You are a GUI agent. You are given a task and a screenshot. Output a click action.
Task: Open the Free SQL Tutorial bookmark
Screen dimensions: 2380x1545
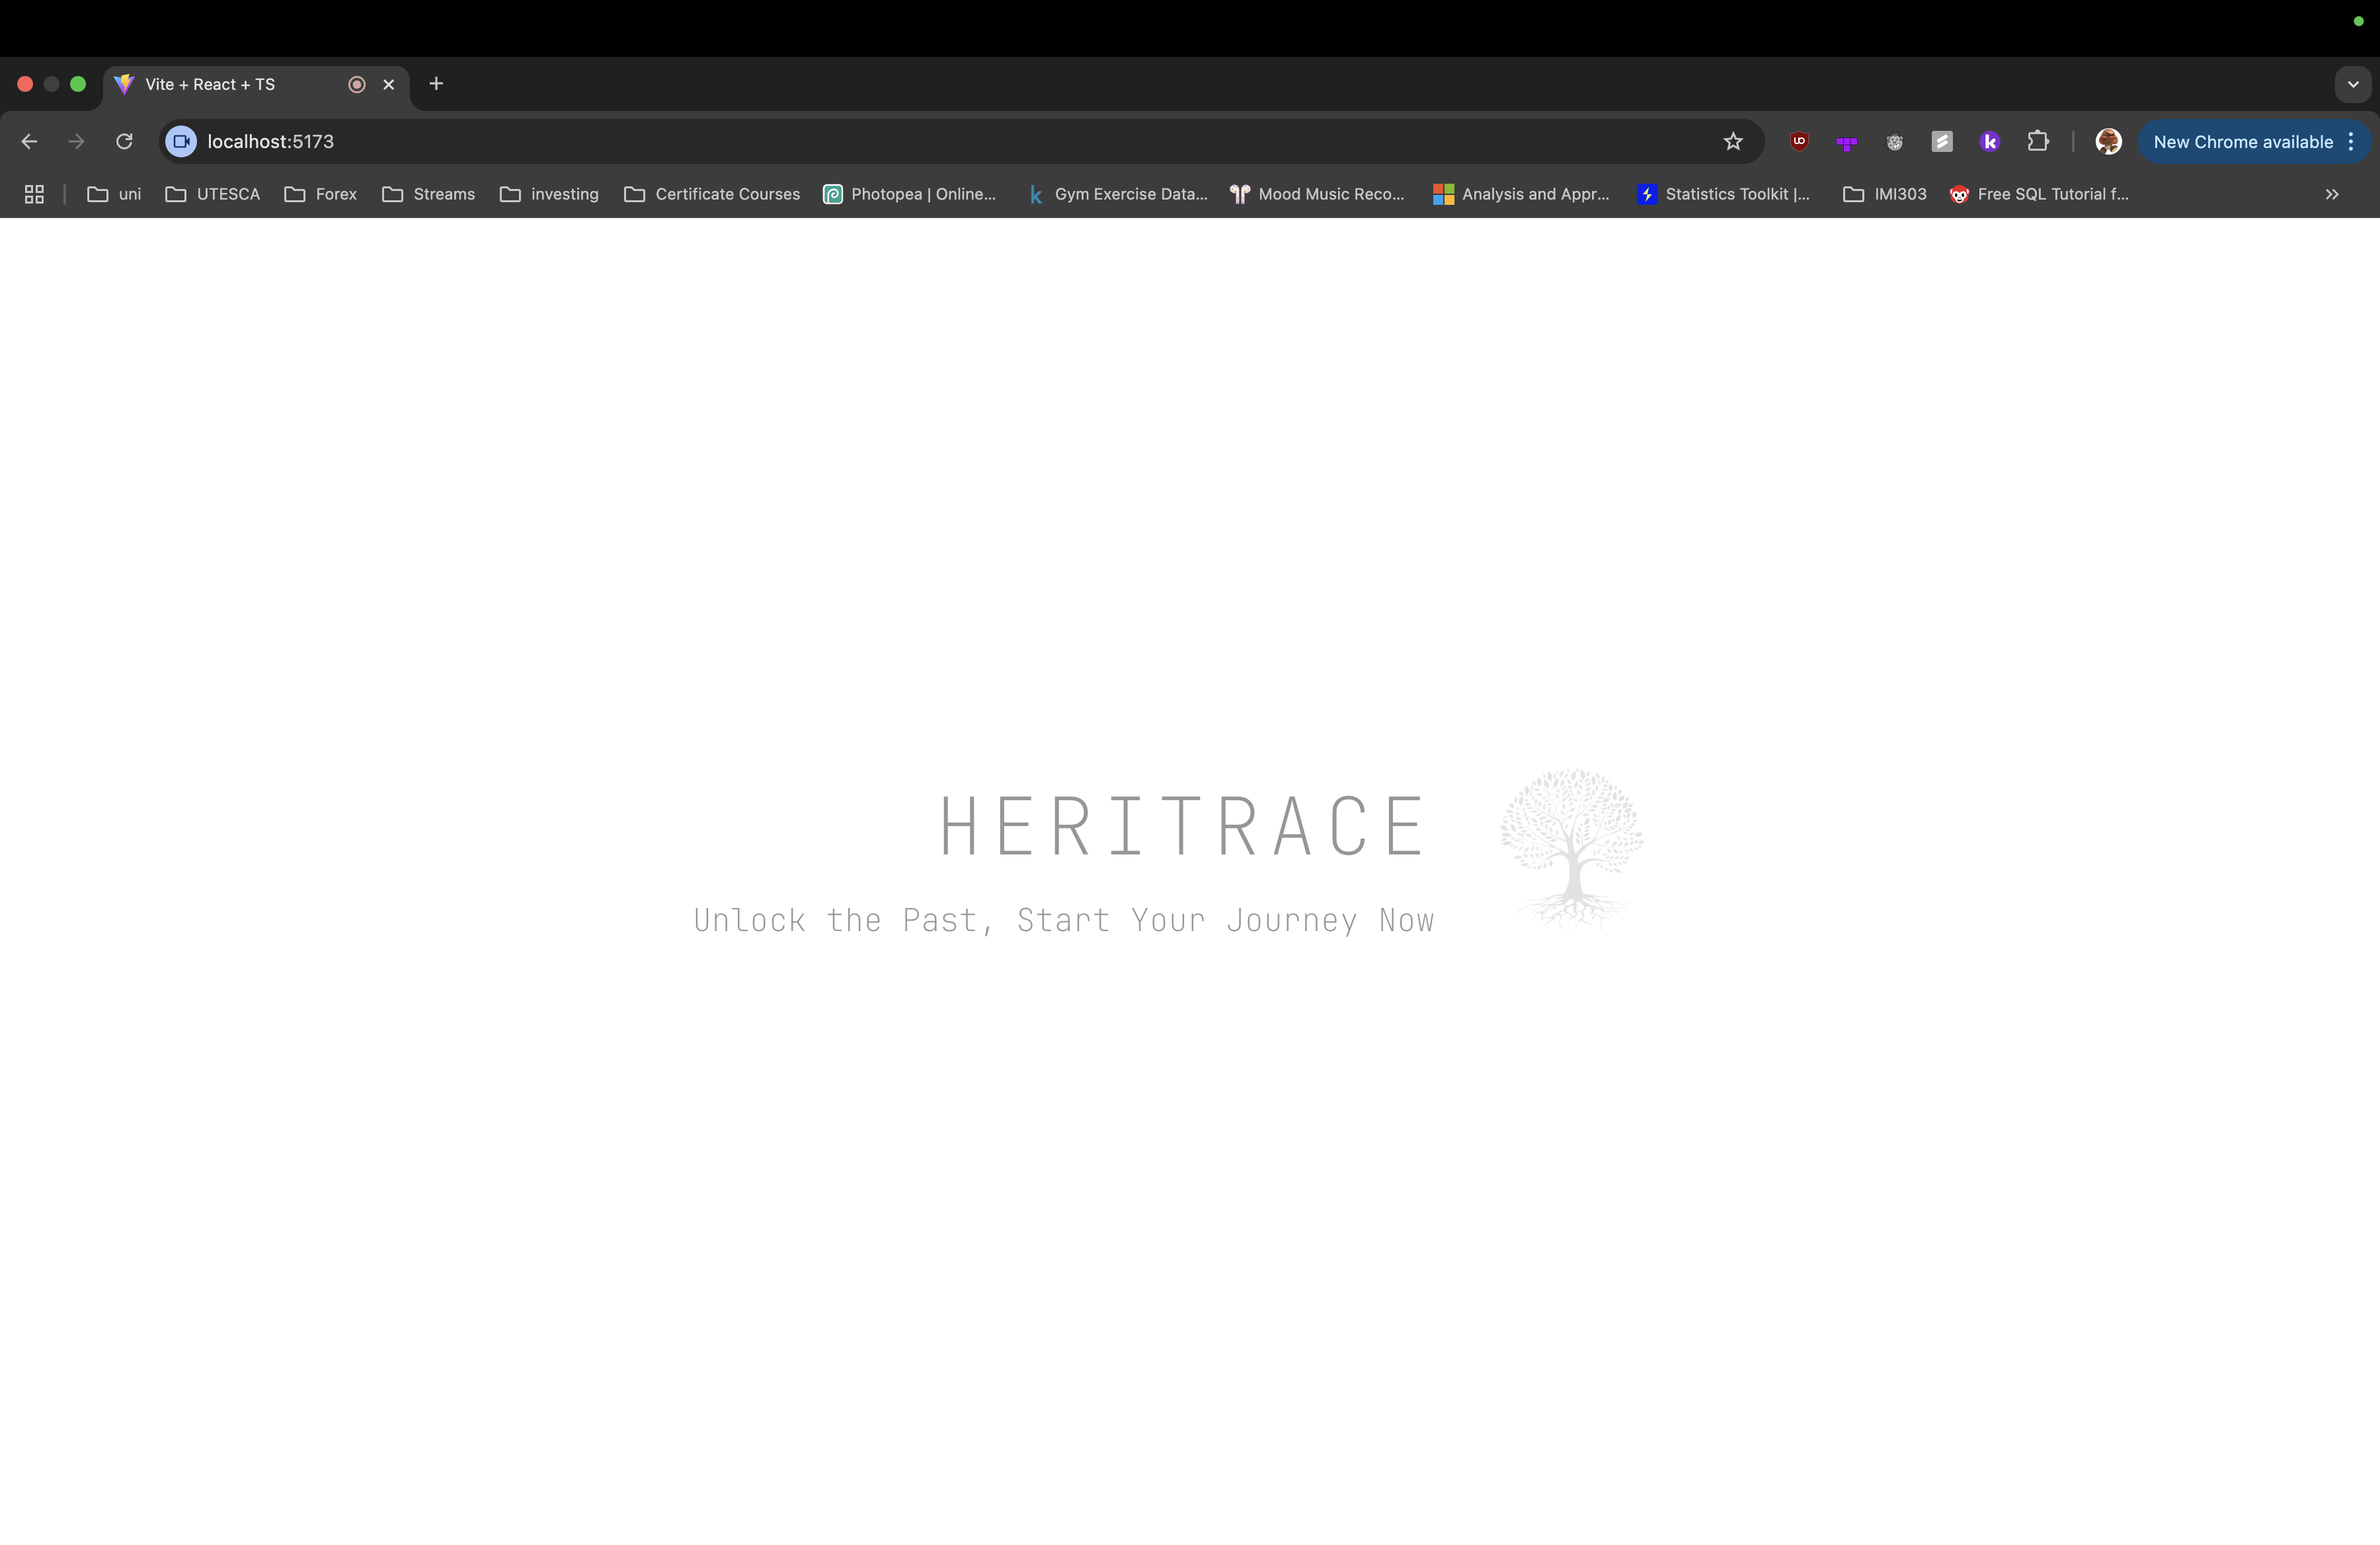point(2039,194)
